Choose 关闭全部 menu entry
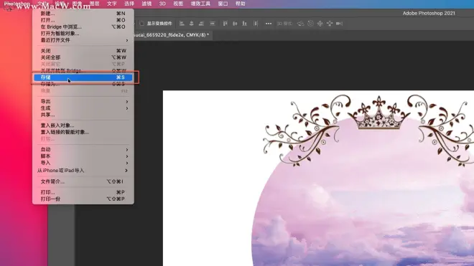This screenshot has height=266, width=474. pyautogui.click(x=83, y=57)
